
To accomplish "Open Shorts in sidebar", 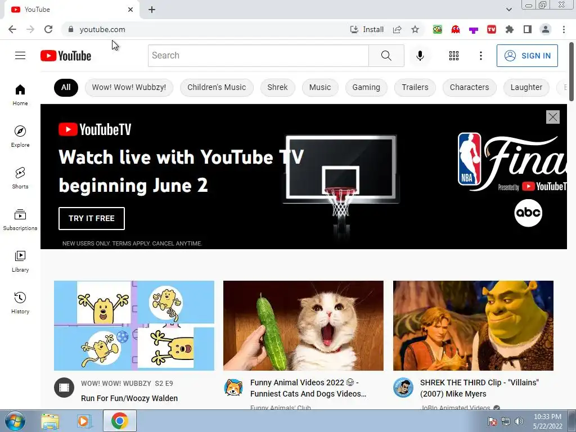I will [20, 178].
